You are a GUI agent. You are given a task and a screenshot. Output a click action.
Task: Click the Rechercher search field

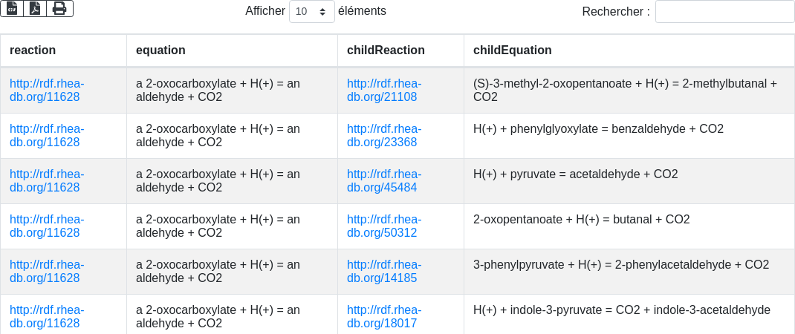724,12
